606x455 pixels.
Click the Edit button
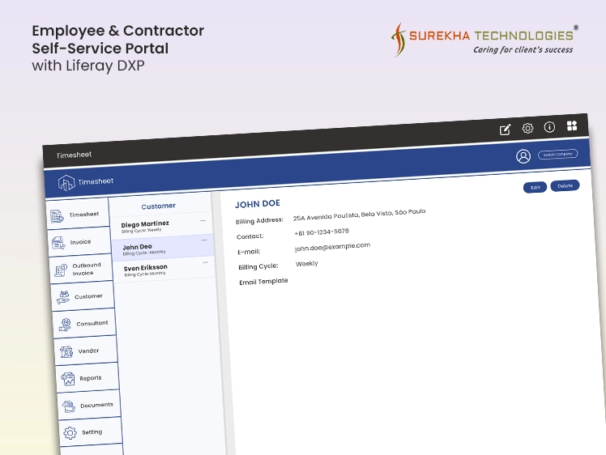535,187
